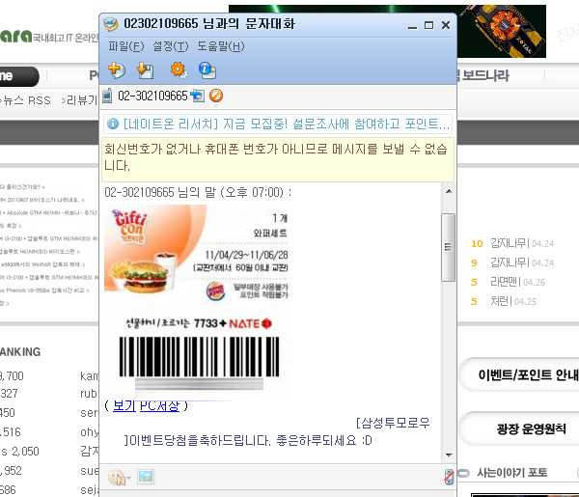
Task: Click the mobile phone icon beside 02-302109665
Action: click(107, 96)
